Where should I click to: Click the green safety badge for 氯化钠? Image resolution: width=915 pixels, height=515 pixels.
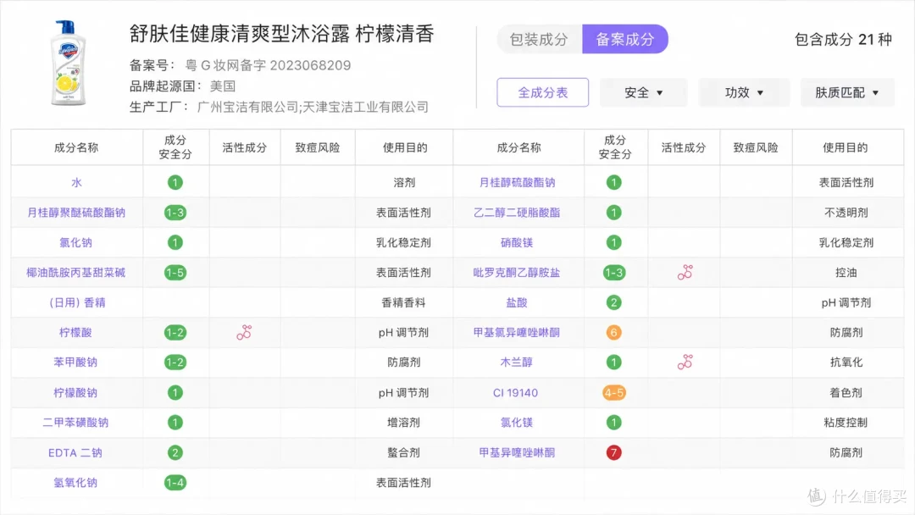tap(175, 242)
